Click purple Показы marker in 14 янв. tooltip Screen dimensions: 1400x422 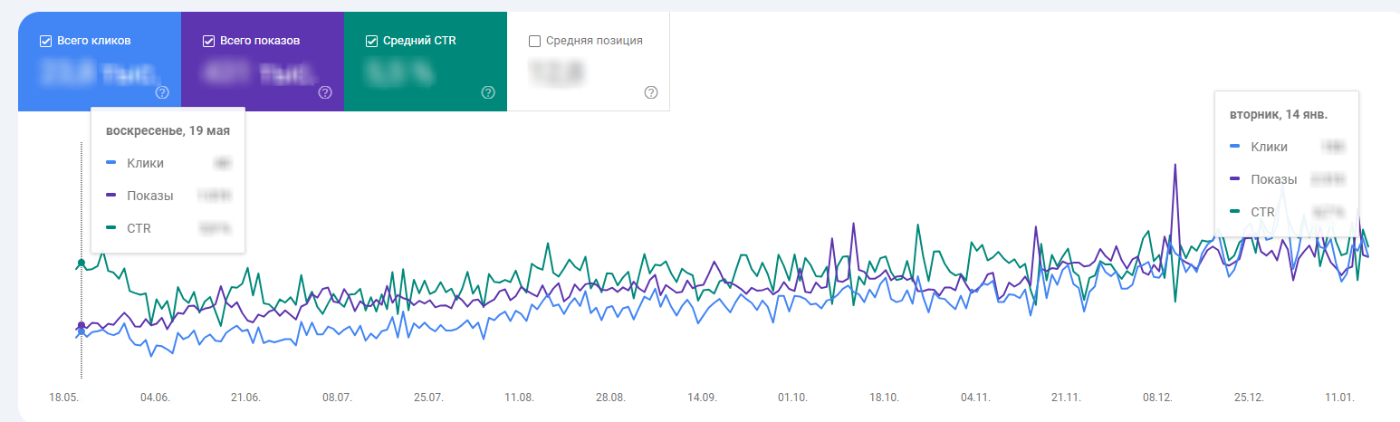[1235, 179]
